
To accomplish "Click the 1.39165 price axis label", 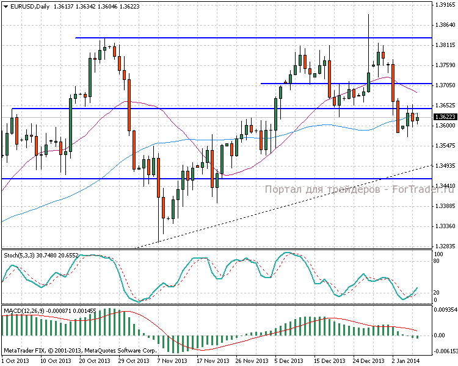I will [445, 5].
